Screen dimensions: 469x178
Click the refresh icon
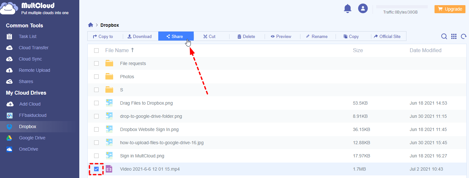(464, 36)
